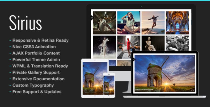The height and width of the screenshot is (107, 210).
Task: Open the menu arrow on the tablet screen
Action: [83, 66]
